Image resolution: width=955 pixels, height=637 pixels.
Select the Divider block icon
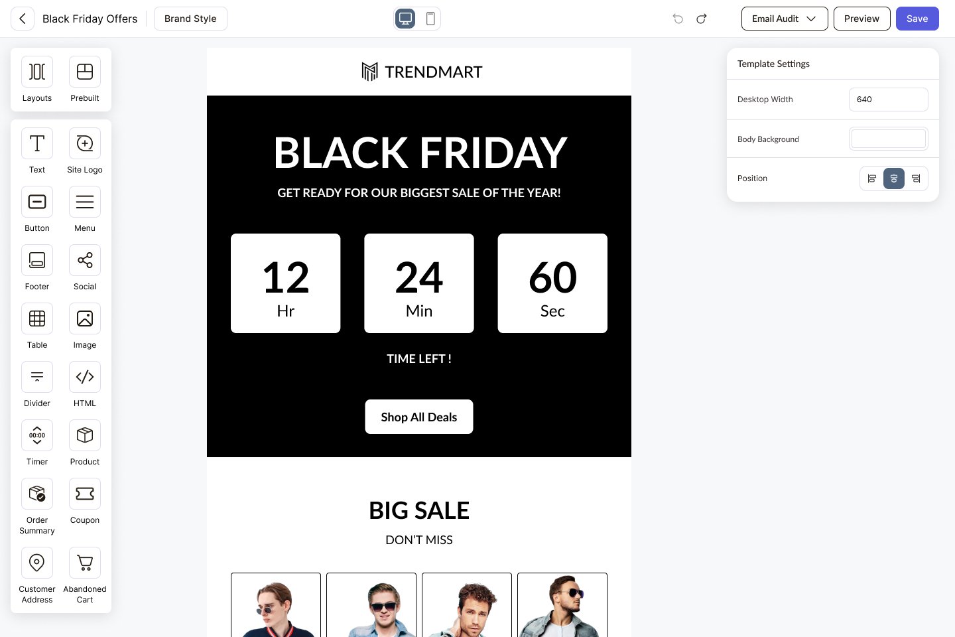(37, 378)
